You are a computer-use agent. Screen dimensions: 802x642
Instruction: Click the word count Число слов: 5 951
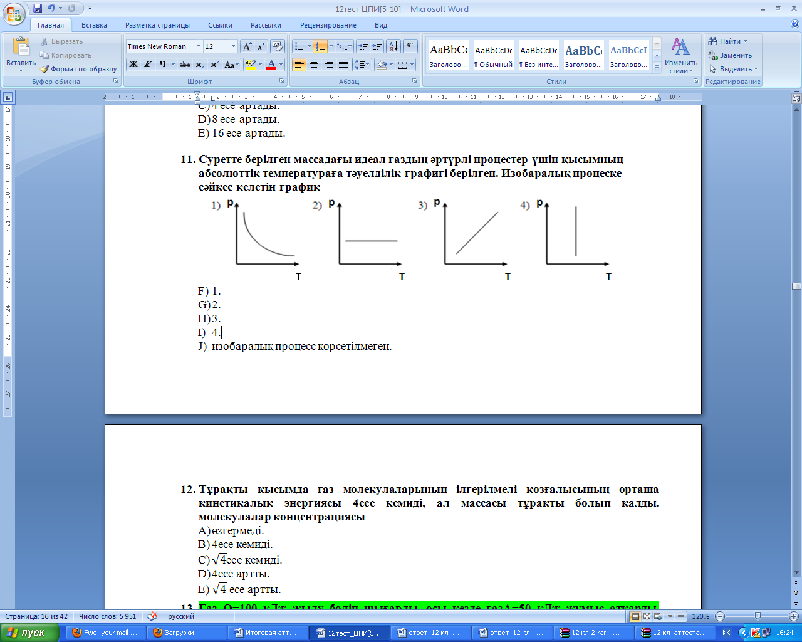pos(108,616)
